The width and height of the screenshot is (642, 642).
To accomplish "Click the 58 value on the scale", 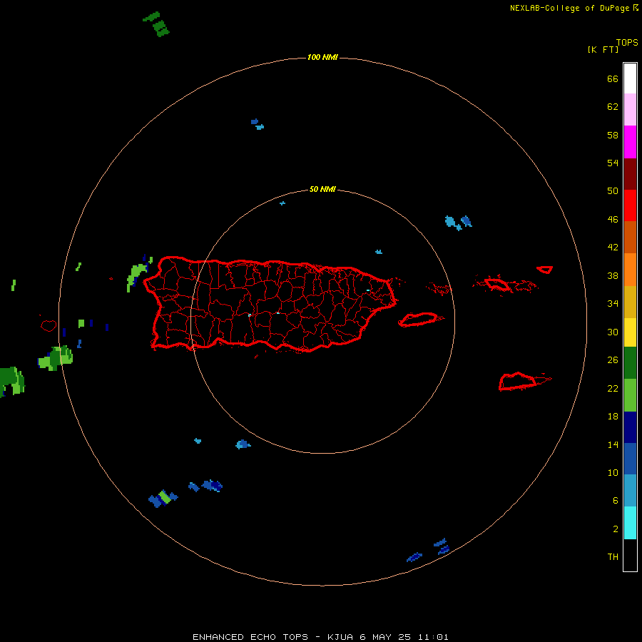I will click(x=613, y=135).
